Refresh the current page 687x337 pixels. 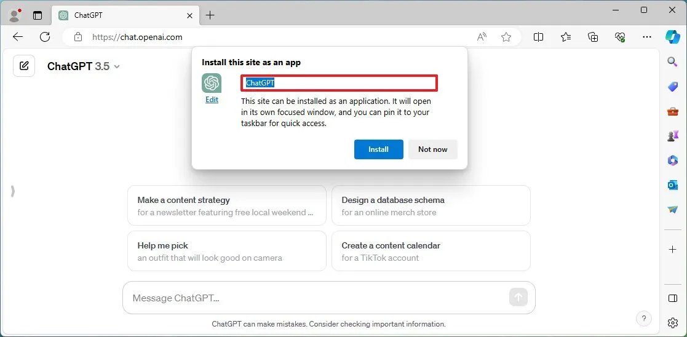click(x=45, y=38)
